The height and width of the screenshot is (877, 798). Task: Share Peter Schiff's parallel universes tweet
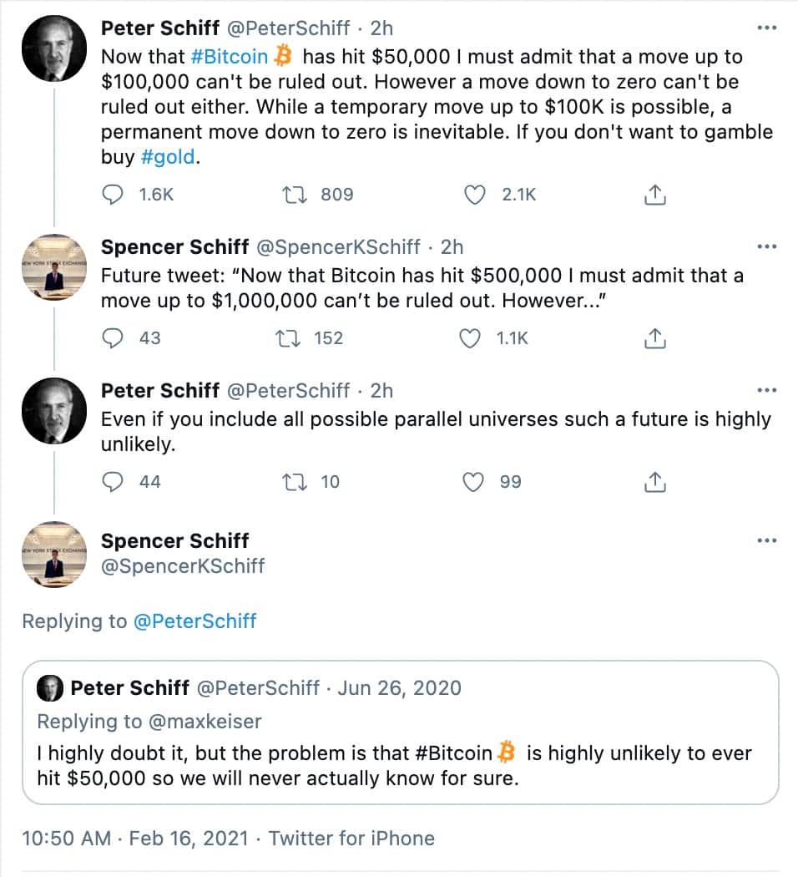656,481
